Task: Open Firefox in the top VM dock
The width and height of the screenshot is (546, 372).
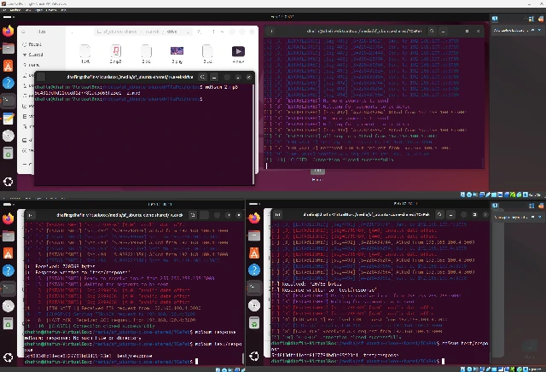Action: [x=8, y=31]
